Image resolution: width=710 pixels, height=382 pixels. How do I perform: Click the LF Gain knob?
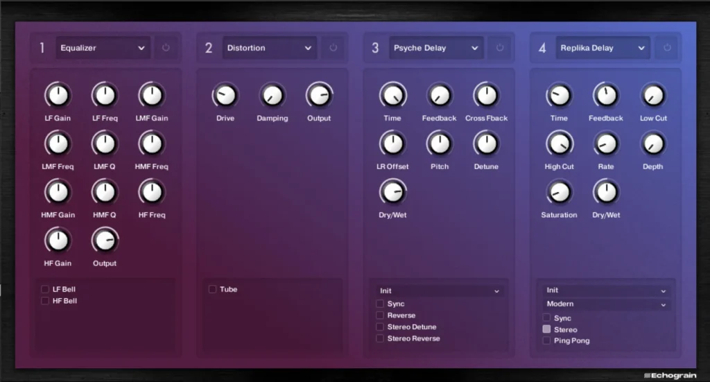tap(58, 96)
